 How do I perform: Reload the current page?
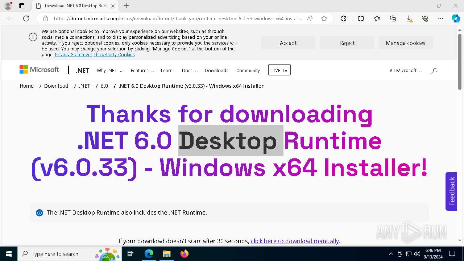(26, 18)
